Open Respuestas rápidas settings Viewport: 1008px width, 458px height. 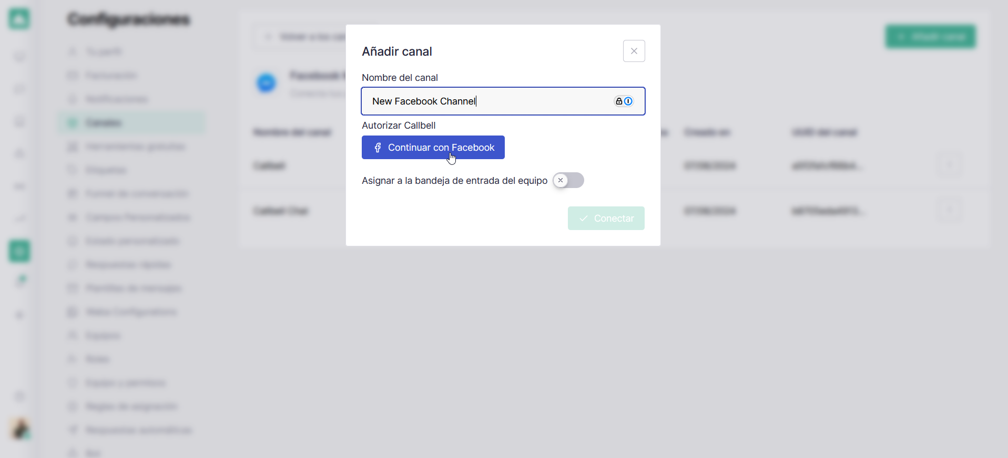tap(128, 265)
